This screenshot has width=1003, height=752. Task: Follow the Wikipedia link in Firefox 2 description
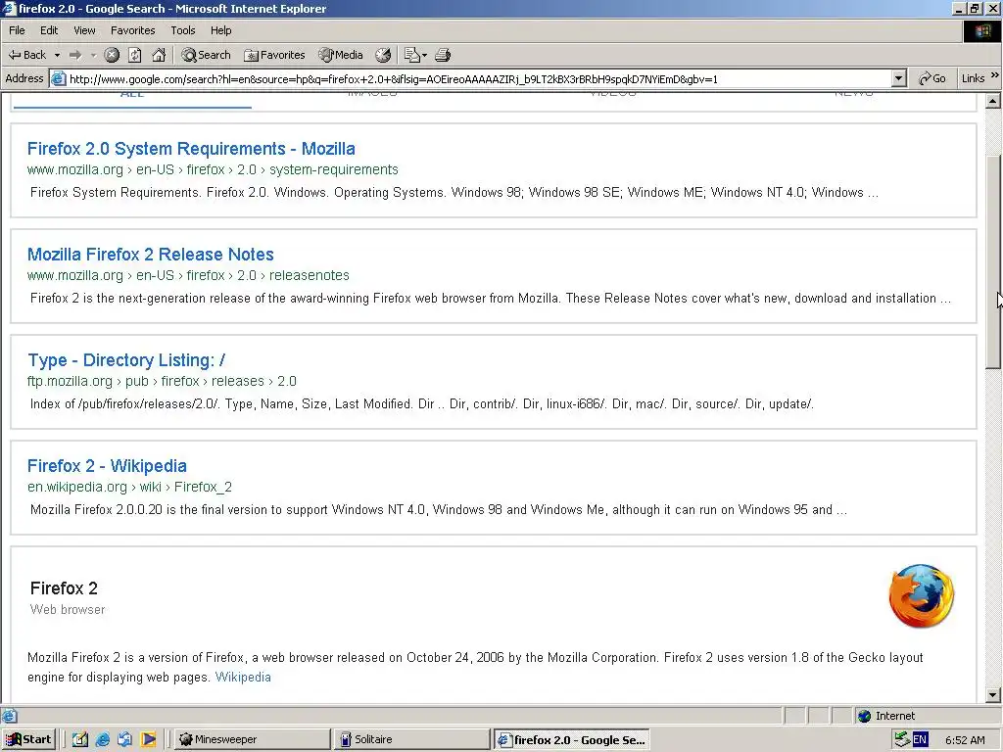[243, 678]
